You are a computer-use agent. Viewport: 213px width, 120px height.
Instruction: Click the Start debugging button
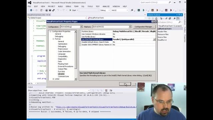(73, 10)
